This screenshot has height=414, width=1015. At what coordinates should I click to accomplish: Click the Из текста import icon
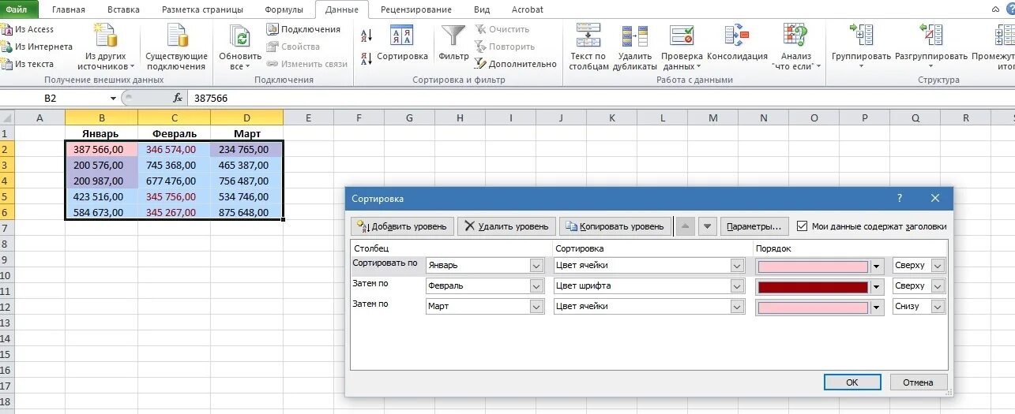[x=6, y=64]
